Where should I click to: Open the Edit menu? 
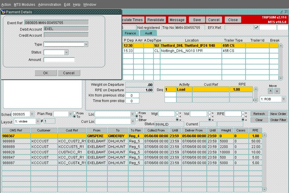[67, 5]
